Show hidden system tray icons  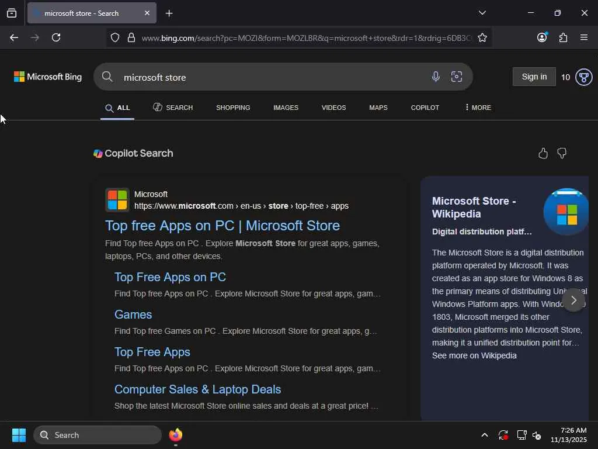[484, 435]
